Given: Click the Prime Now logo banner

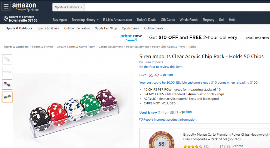Looking at the screenshot, I should tap(131, 37).
